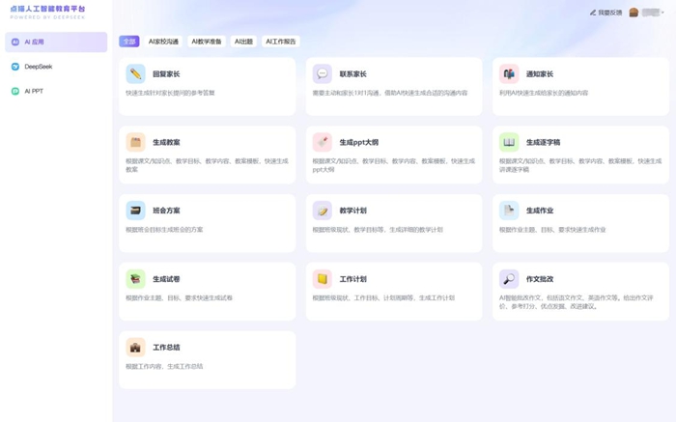The height and width of the screenshot is (422, 676).
Task: Switch to the AI教学准备 tab
Action: [x=206, y=42]
